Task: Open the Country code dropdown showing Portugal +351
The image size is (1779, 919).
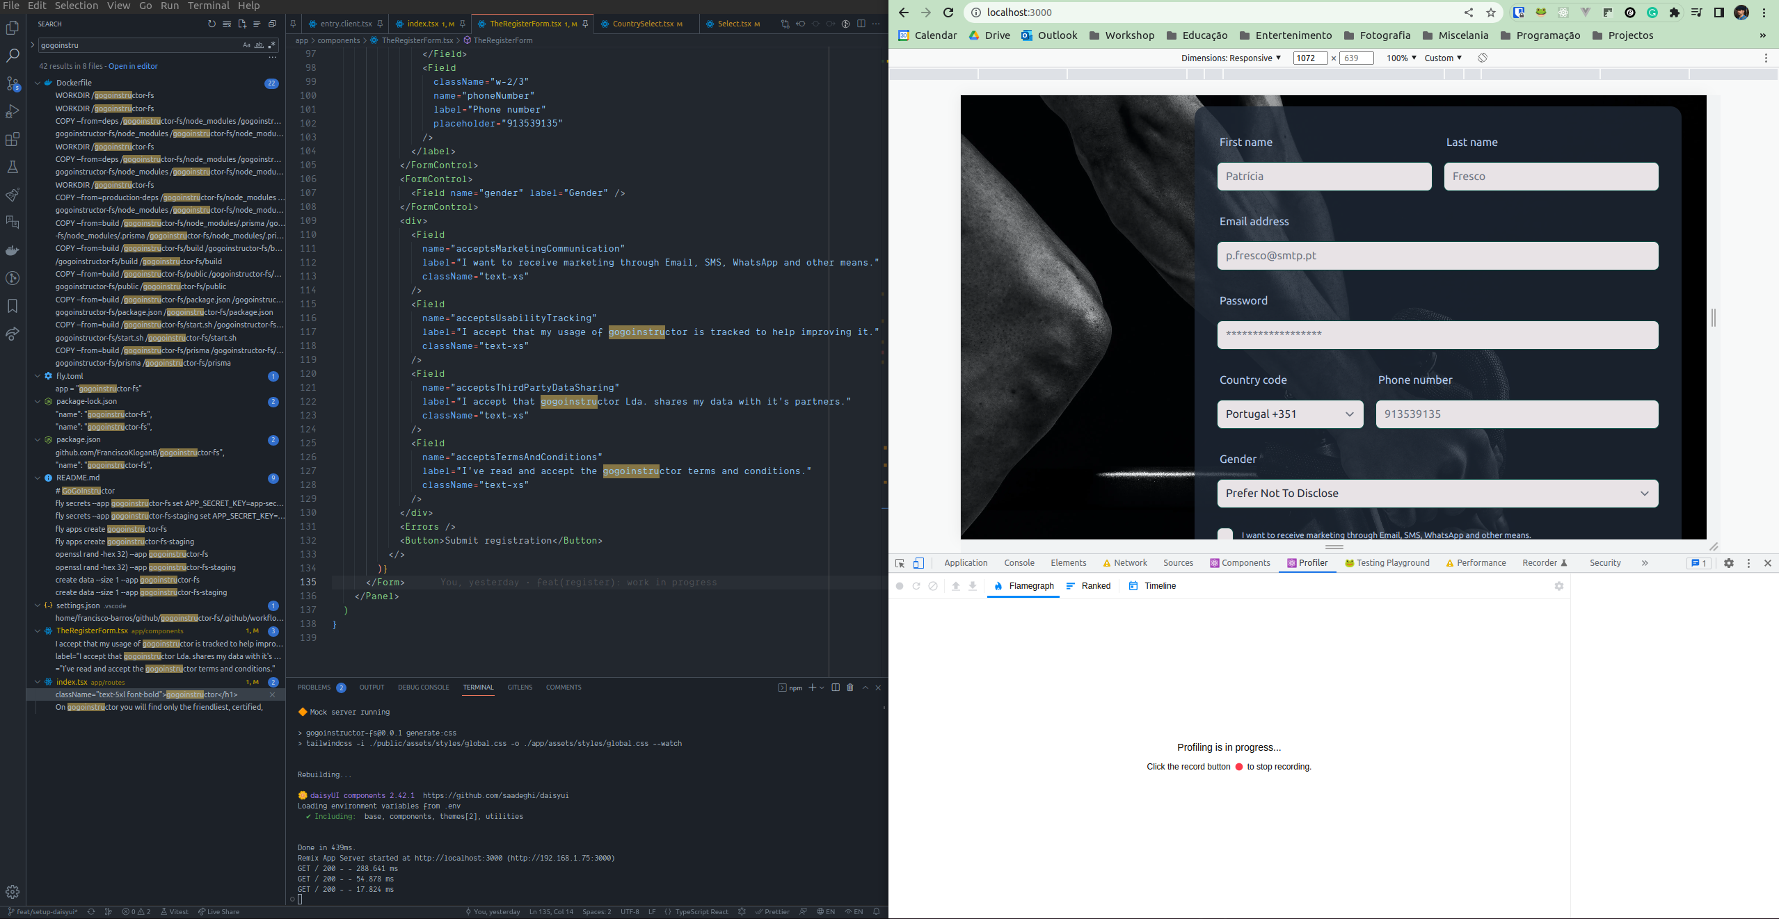Action: (1290, 414)
